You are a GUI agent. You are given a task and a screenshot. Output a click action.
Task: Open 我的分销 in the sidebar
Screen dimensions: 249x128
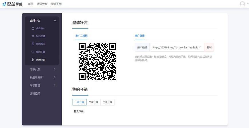40,60
